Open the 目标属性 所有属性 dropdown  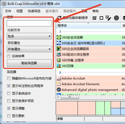click(x=29, y=49)
